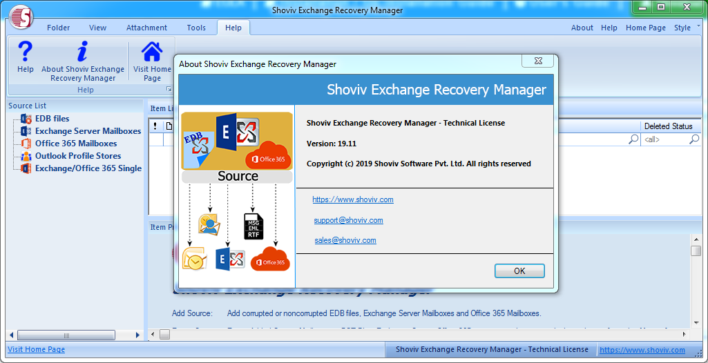This screenshot has width=708, height=363.
Task: Click About in the top-right menu
Action: [x=582, y=28]
